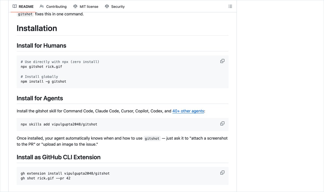The image size is (324, 192).
Task: Copy the npx gitshot rick.gif code block
Action: 222,61
